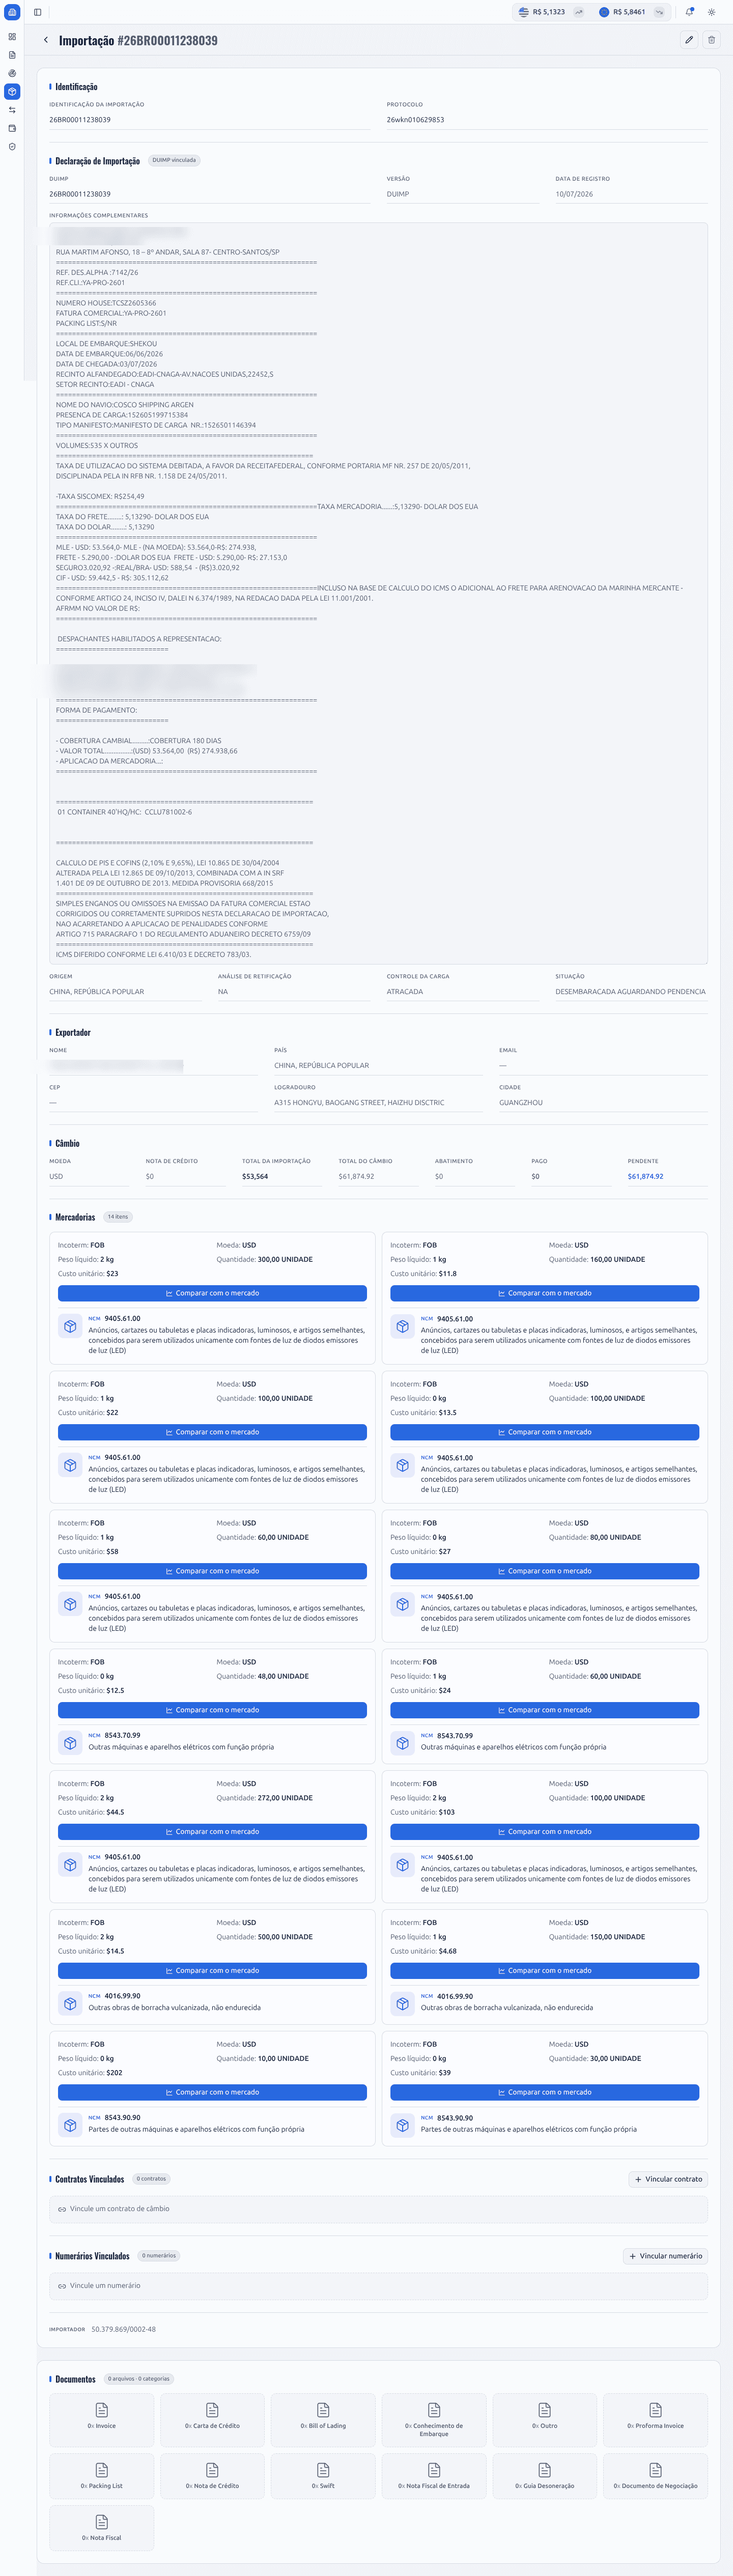733x2576 pixels.
Task: Compare with market for the $202 unit cost item
Action: point(212,2092)
